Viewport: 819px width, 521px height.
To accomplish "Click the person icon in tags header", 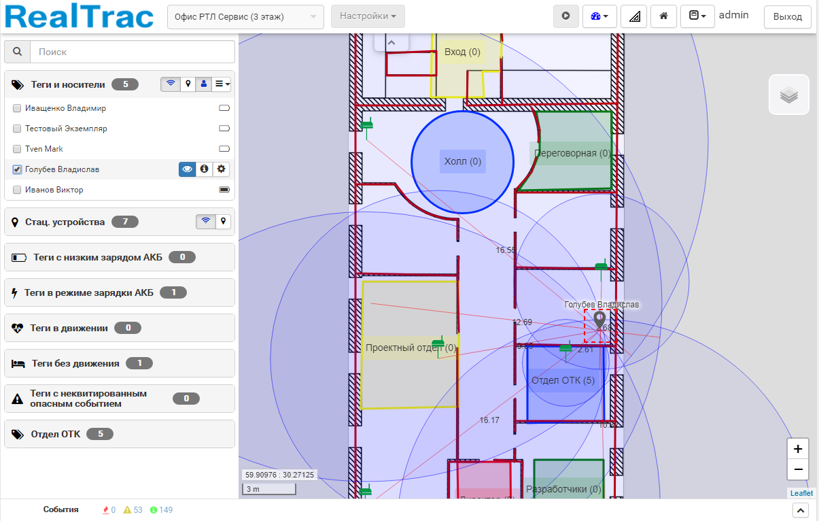I will click(203, 84).
